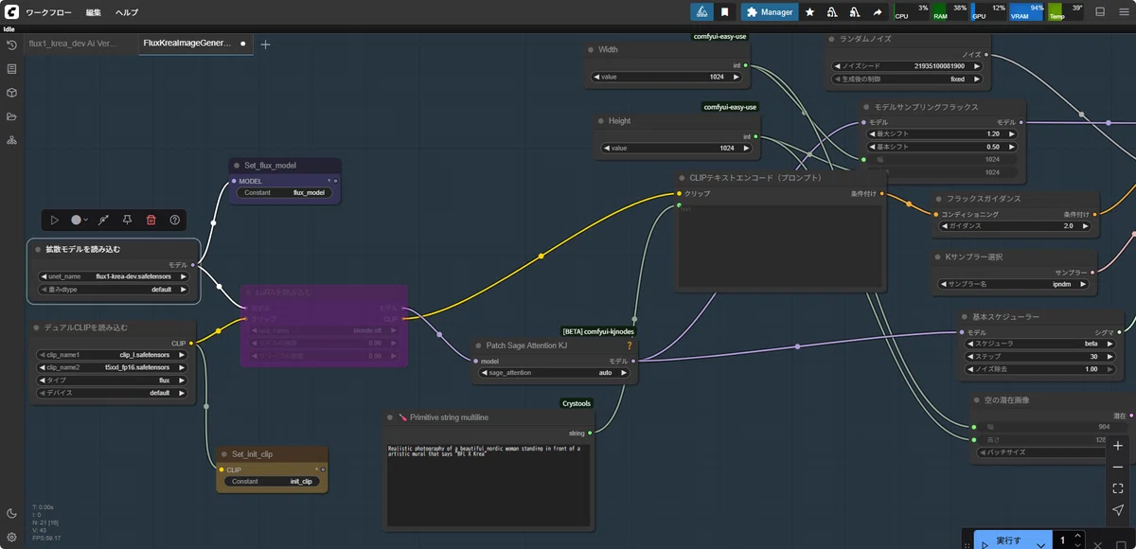Open the workflows folder sidebar icon

click(11, 116)
